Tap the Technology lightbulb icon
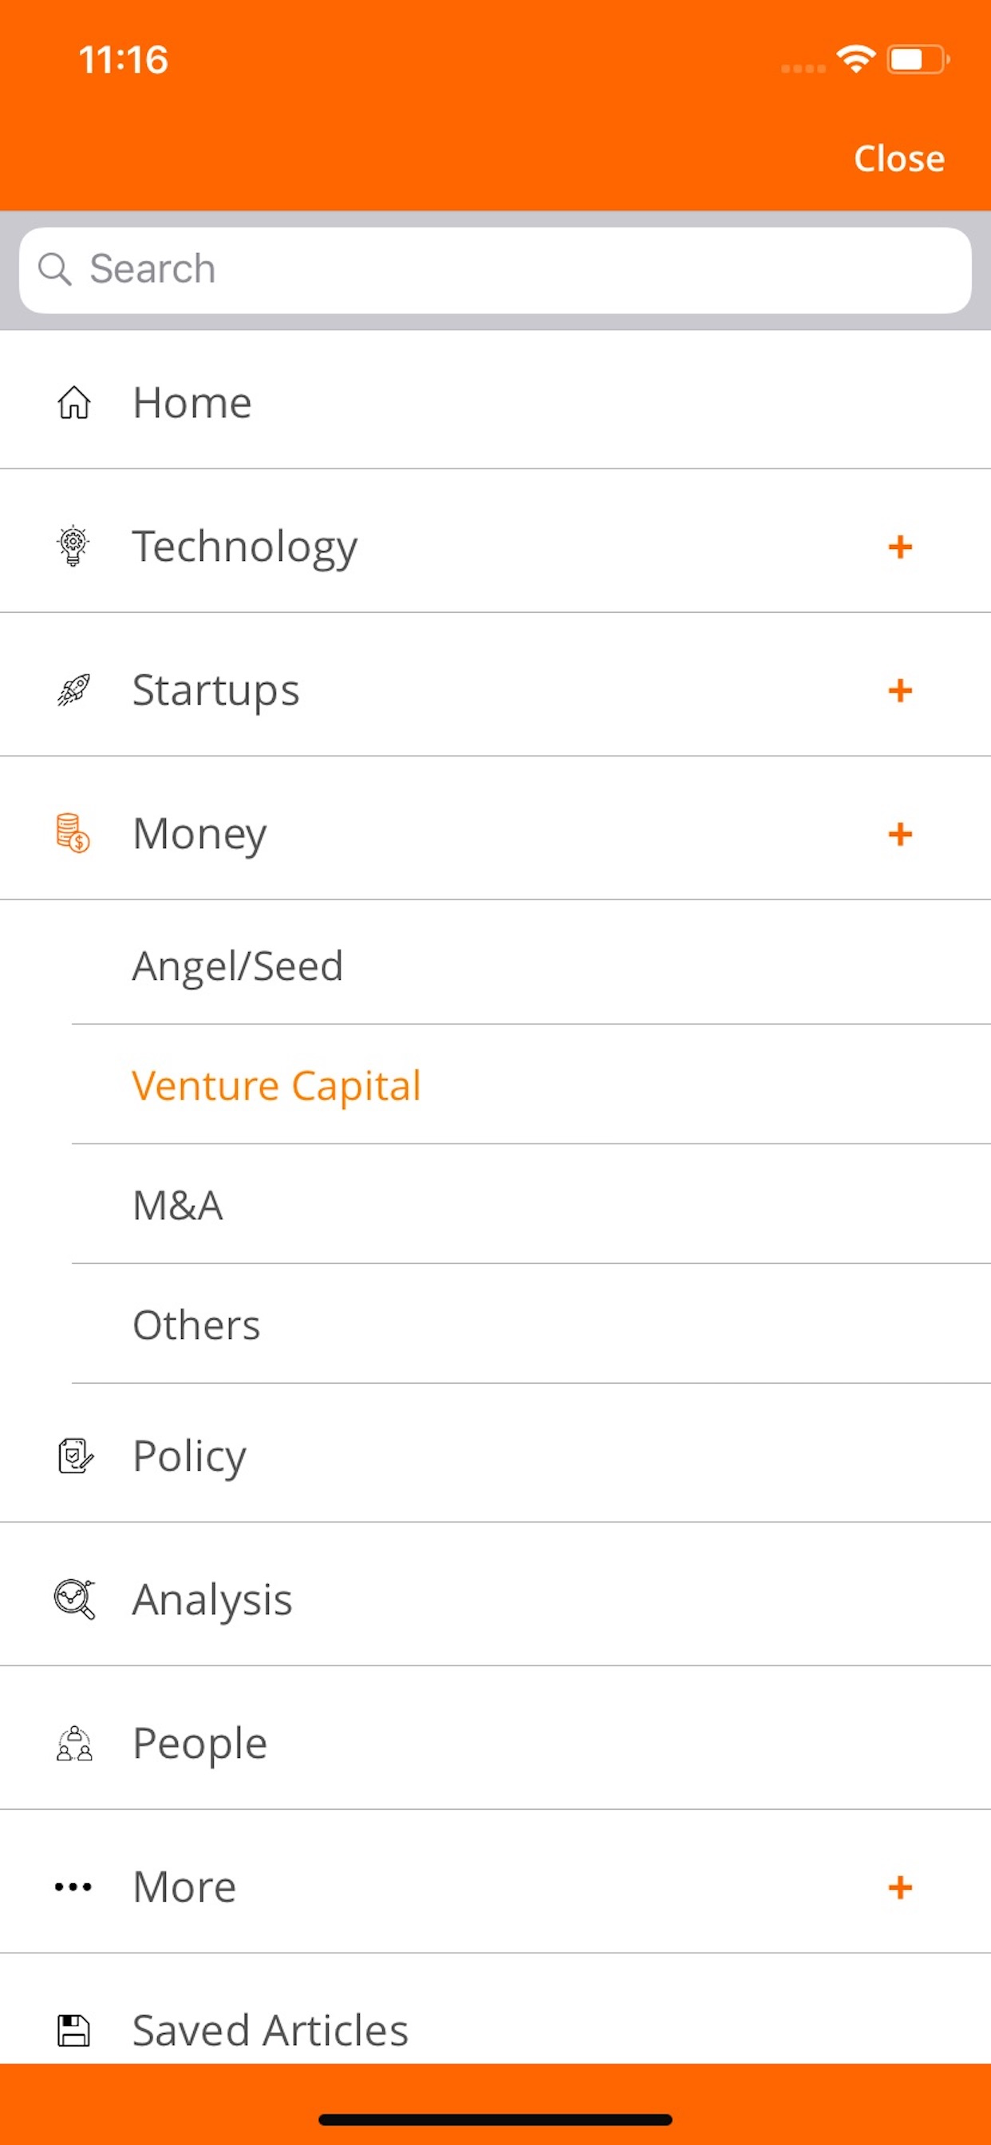991x2145 pixels. point(73,547)
